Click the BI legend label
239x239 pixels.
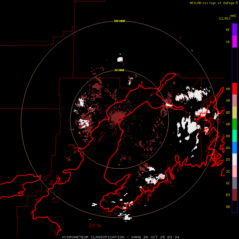click(228, 195)
